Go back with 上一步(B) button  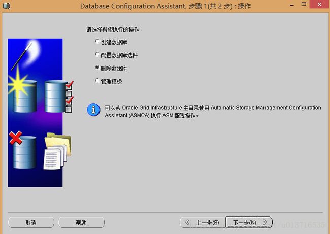point(203,222)
